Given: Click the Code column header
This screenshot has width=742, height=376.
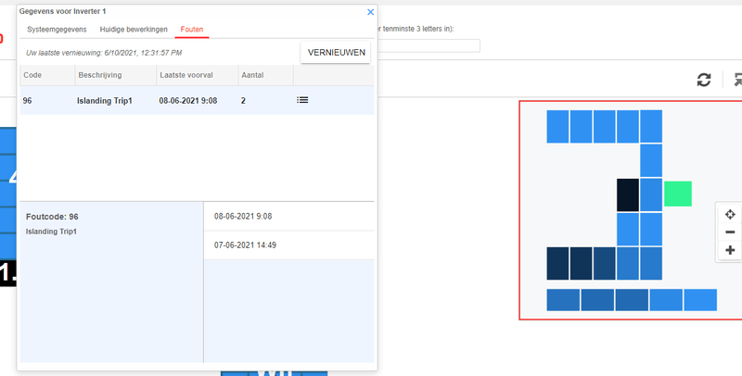Looking at the screenshot, I should pos(47,76).
